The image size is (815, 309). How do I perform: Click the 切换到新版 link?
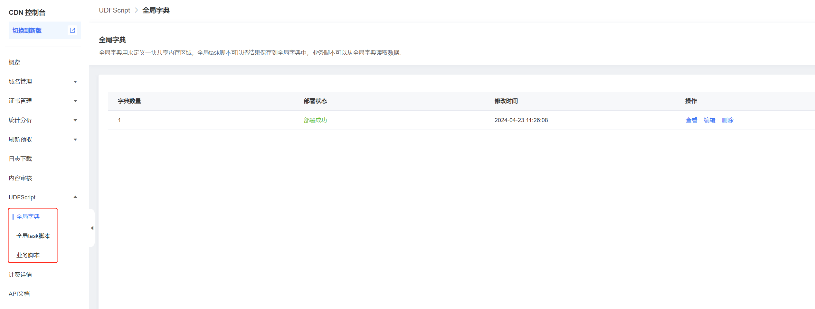coord(27,31)
